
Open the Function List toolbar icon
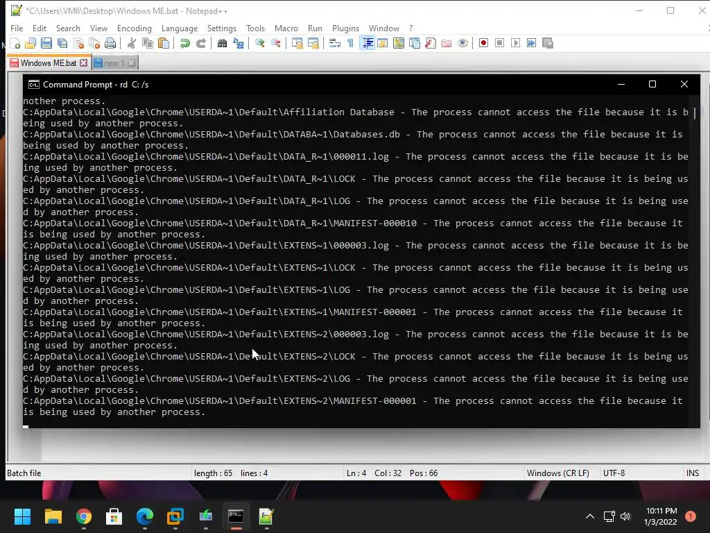point(431,44)
